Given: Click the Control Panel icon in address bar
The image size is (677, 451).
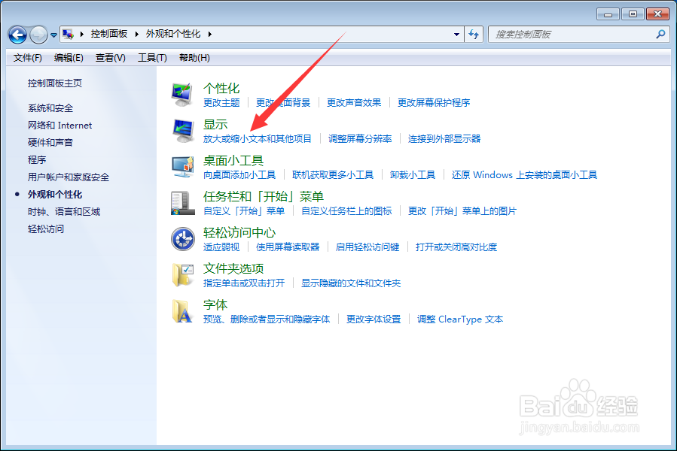Looking at the screenshot, I should (69, 34).
